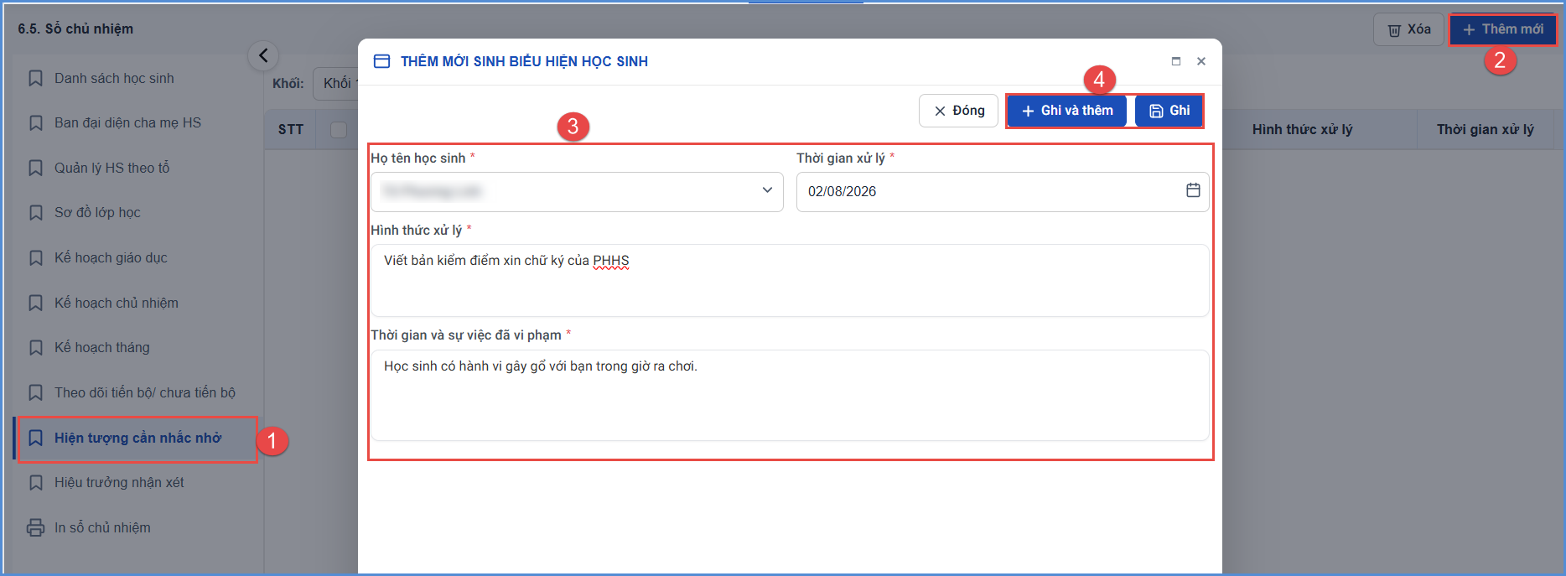
Task: Collapse the sidebar with the left chevron
Action: 263,55
